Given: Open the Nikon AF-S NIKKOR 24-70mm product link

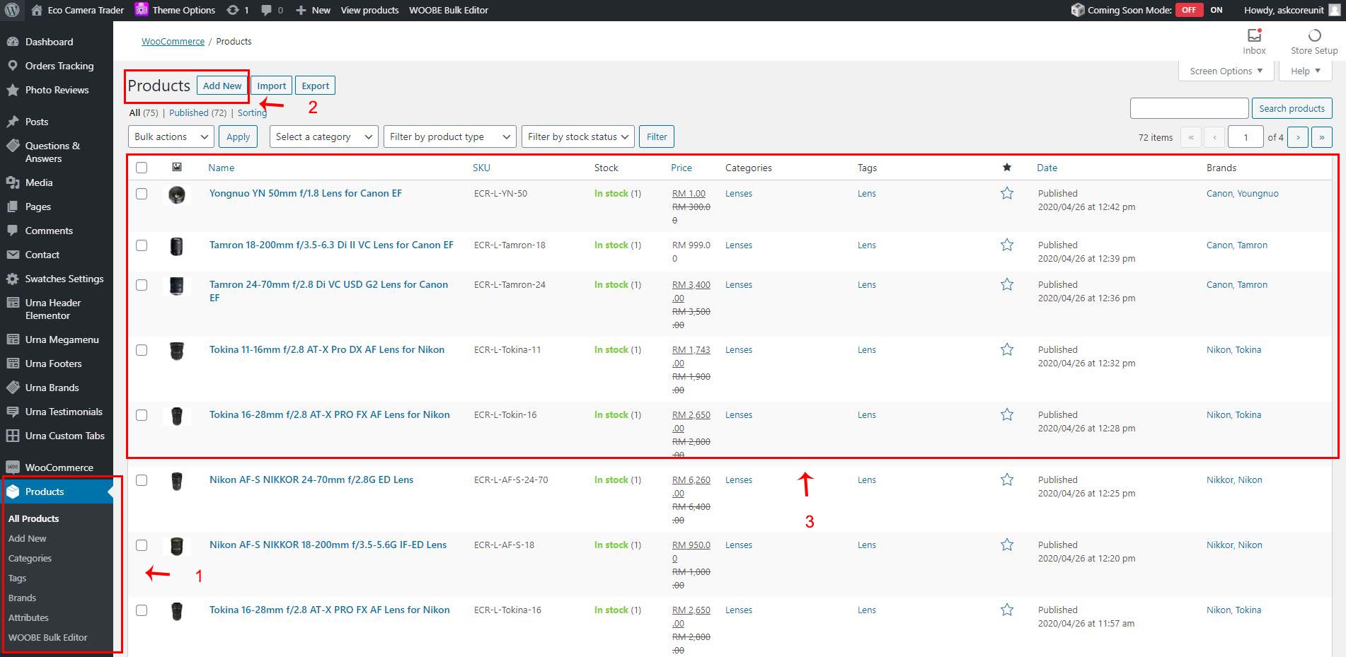Looking at the screenshot, I should (x=311, y=479).
